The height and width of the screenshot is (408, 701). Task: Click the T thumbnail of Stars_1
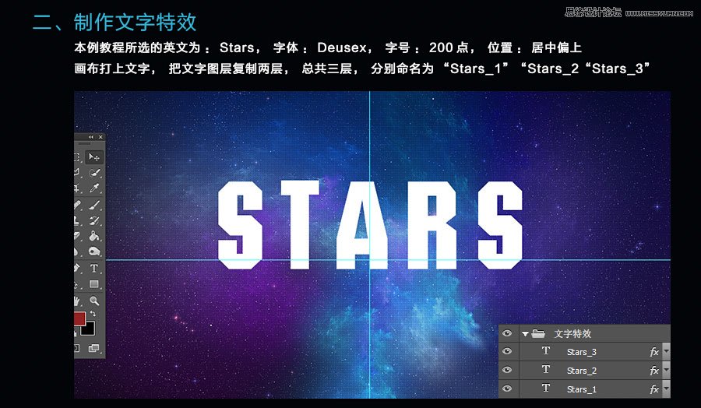tap(546, 389)
